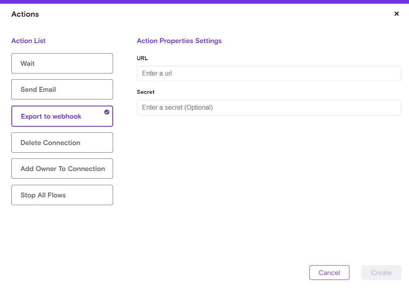Focus the 'Enter a url' input field
409x288 pixels.
coord(269,74)
